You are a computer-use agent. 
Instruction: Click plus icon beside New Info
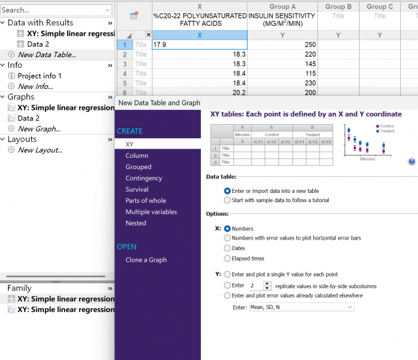[11, 86]
